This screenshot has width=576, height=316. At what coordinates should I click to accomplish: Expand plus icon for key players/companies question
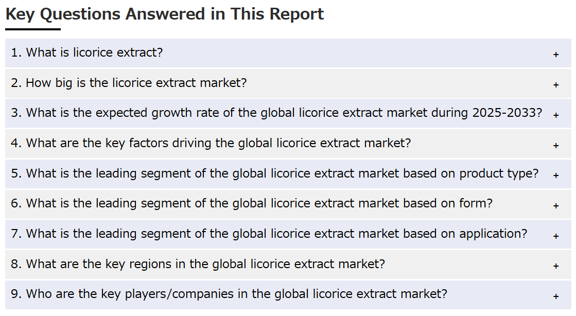(x=556, y=296)
